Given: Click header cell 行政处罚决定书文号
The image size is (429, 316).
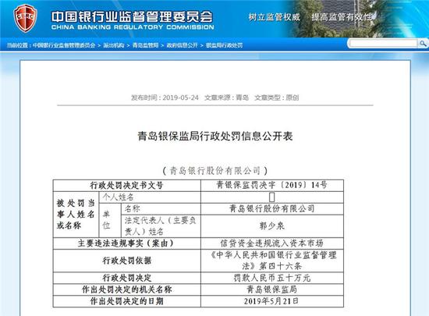Looking at the screenshot, I should [126, 186].
